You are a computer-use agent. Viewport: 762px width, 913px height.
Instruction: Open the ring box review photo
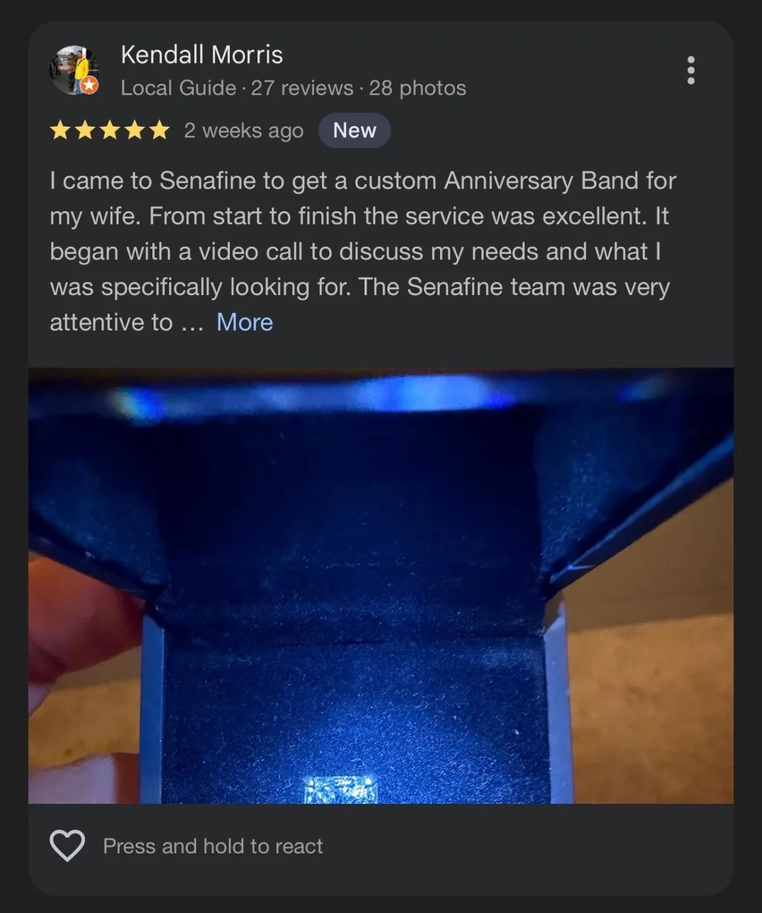tap(381, 586)
